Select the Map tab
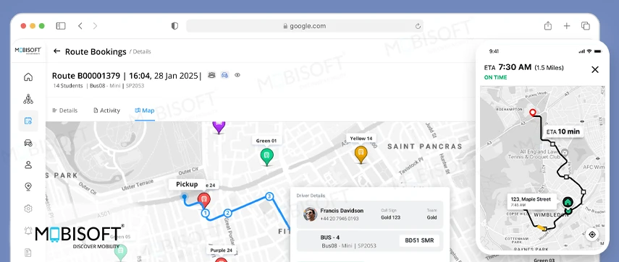This screenshot has width=619, height=262. pyautogui.click(x=145, y=110)
